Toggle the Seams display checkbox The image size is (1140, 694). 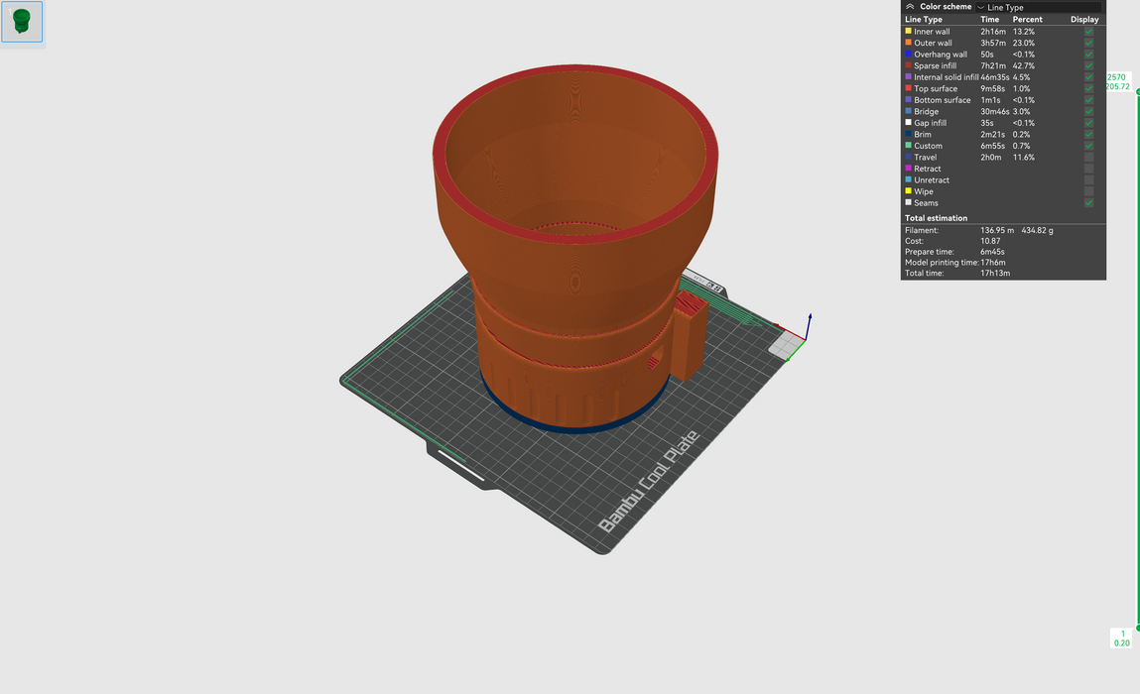tap(1088, 203)
